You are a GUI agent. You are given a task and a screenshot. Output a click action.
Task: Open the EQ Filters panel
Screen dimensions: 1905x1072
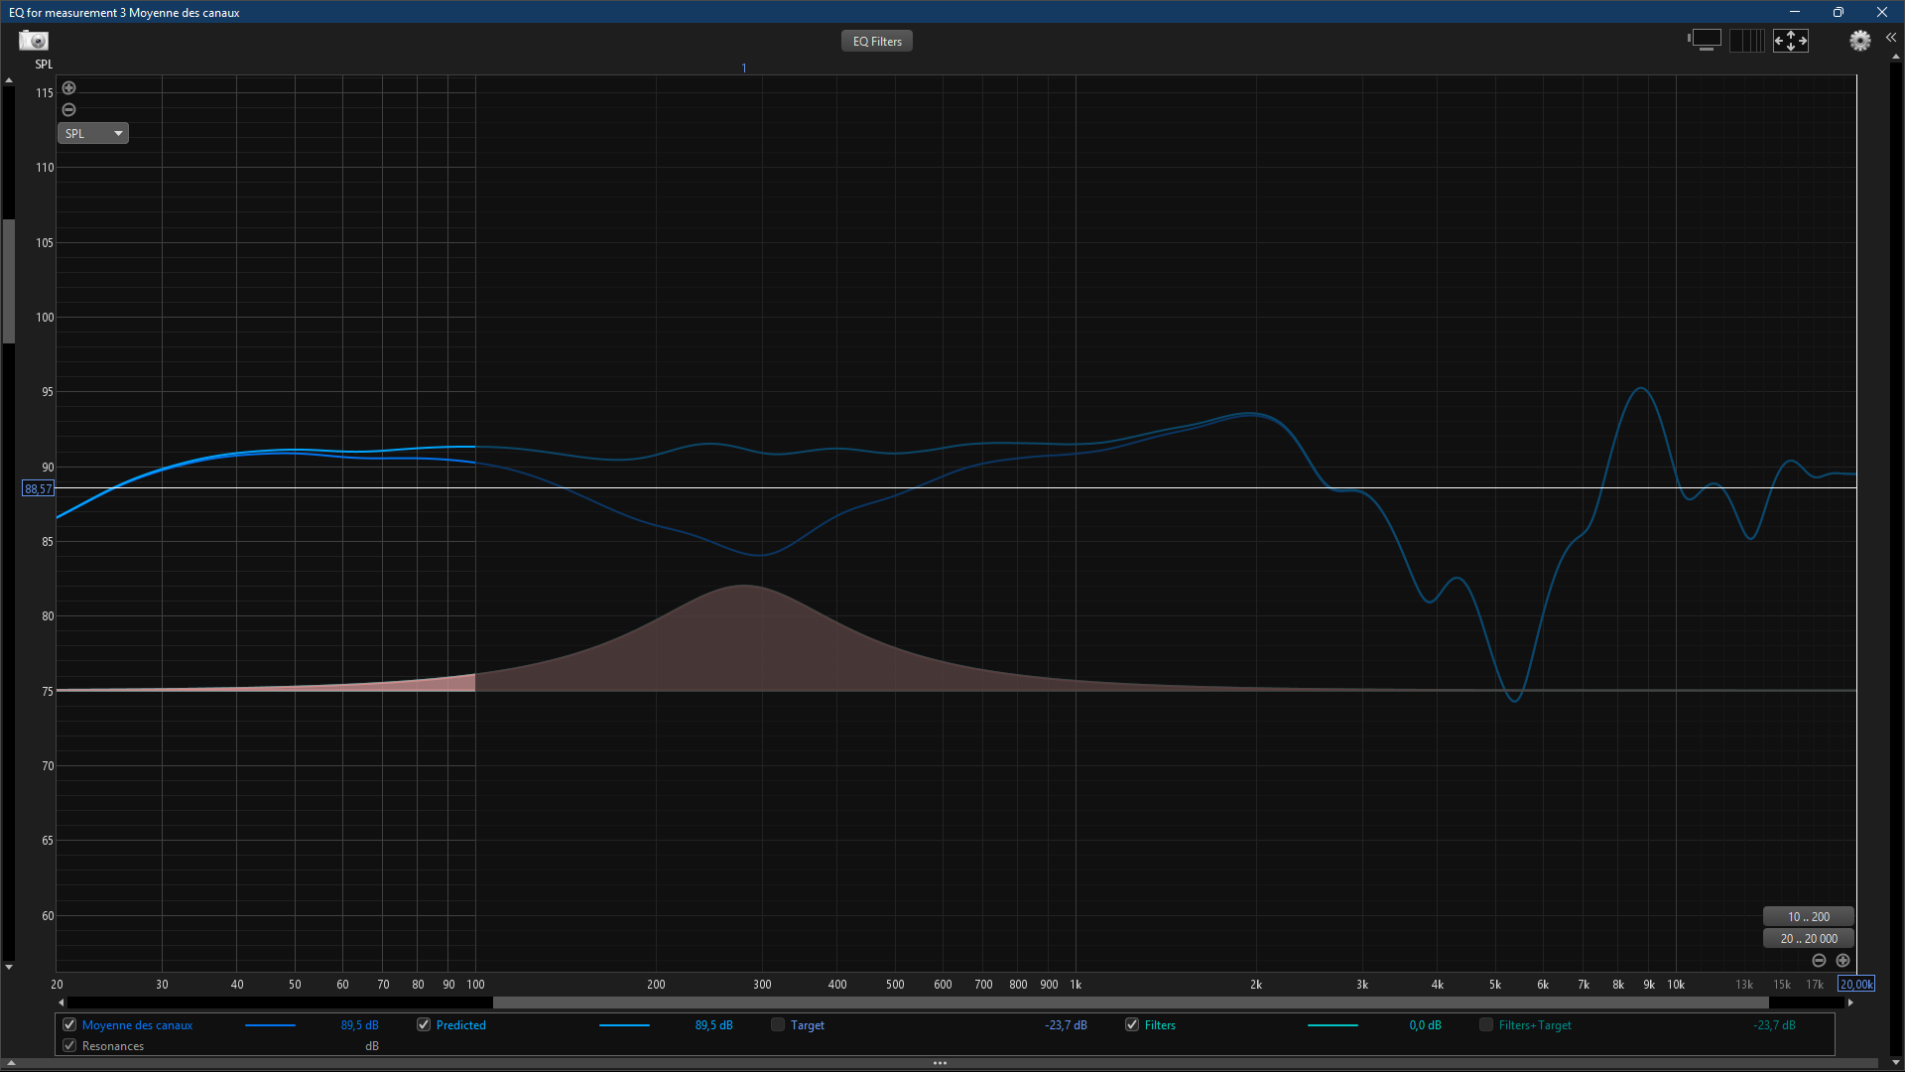click(x=877, y=42)
